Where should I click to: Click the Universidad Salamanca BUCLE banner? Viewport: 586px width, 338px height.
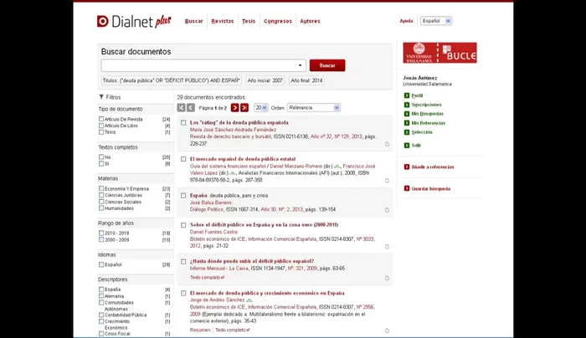pyautogui.click(x=439, y=53)
